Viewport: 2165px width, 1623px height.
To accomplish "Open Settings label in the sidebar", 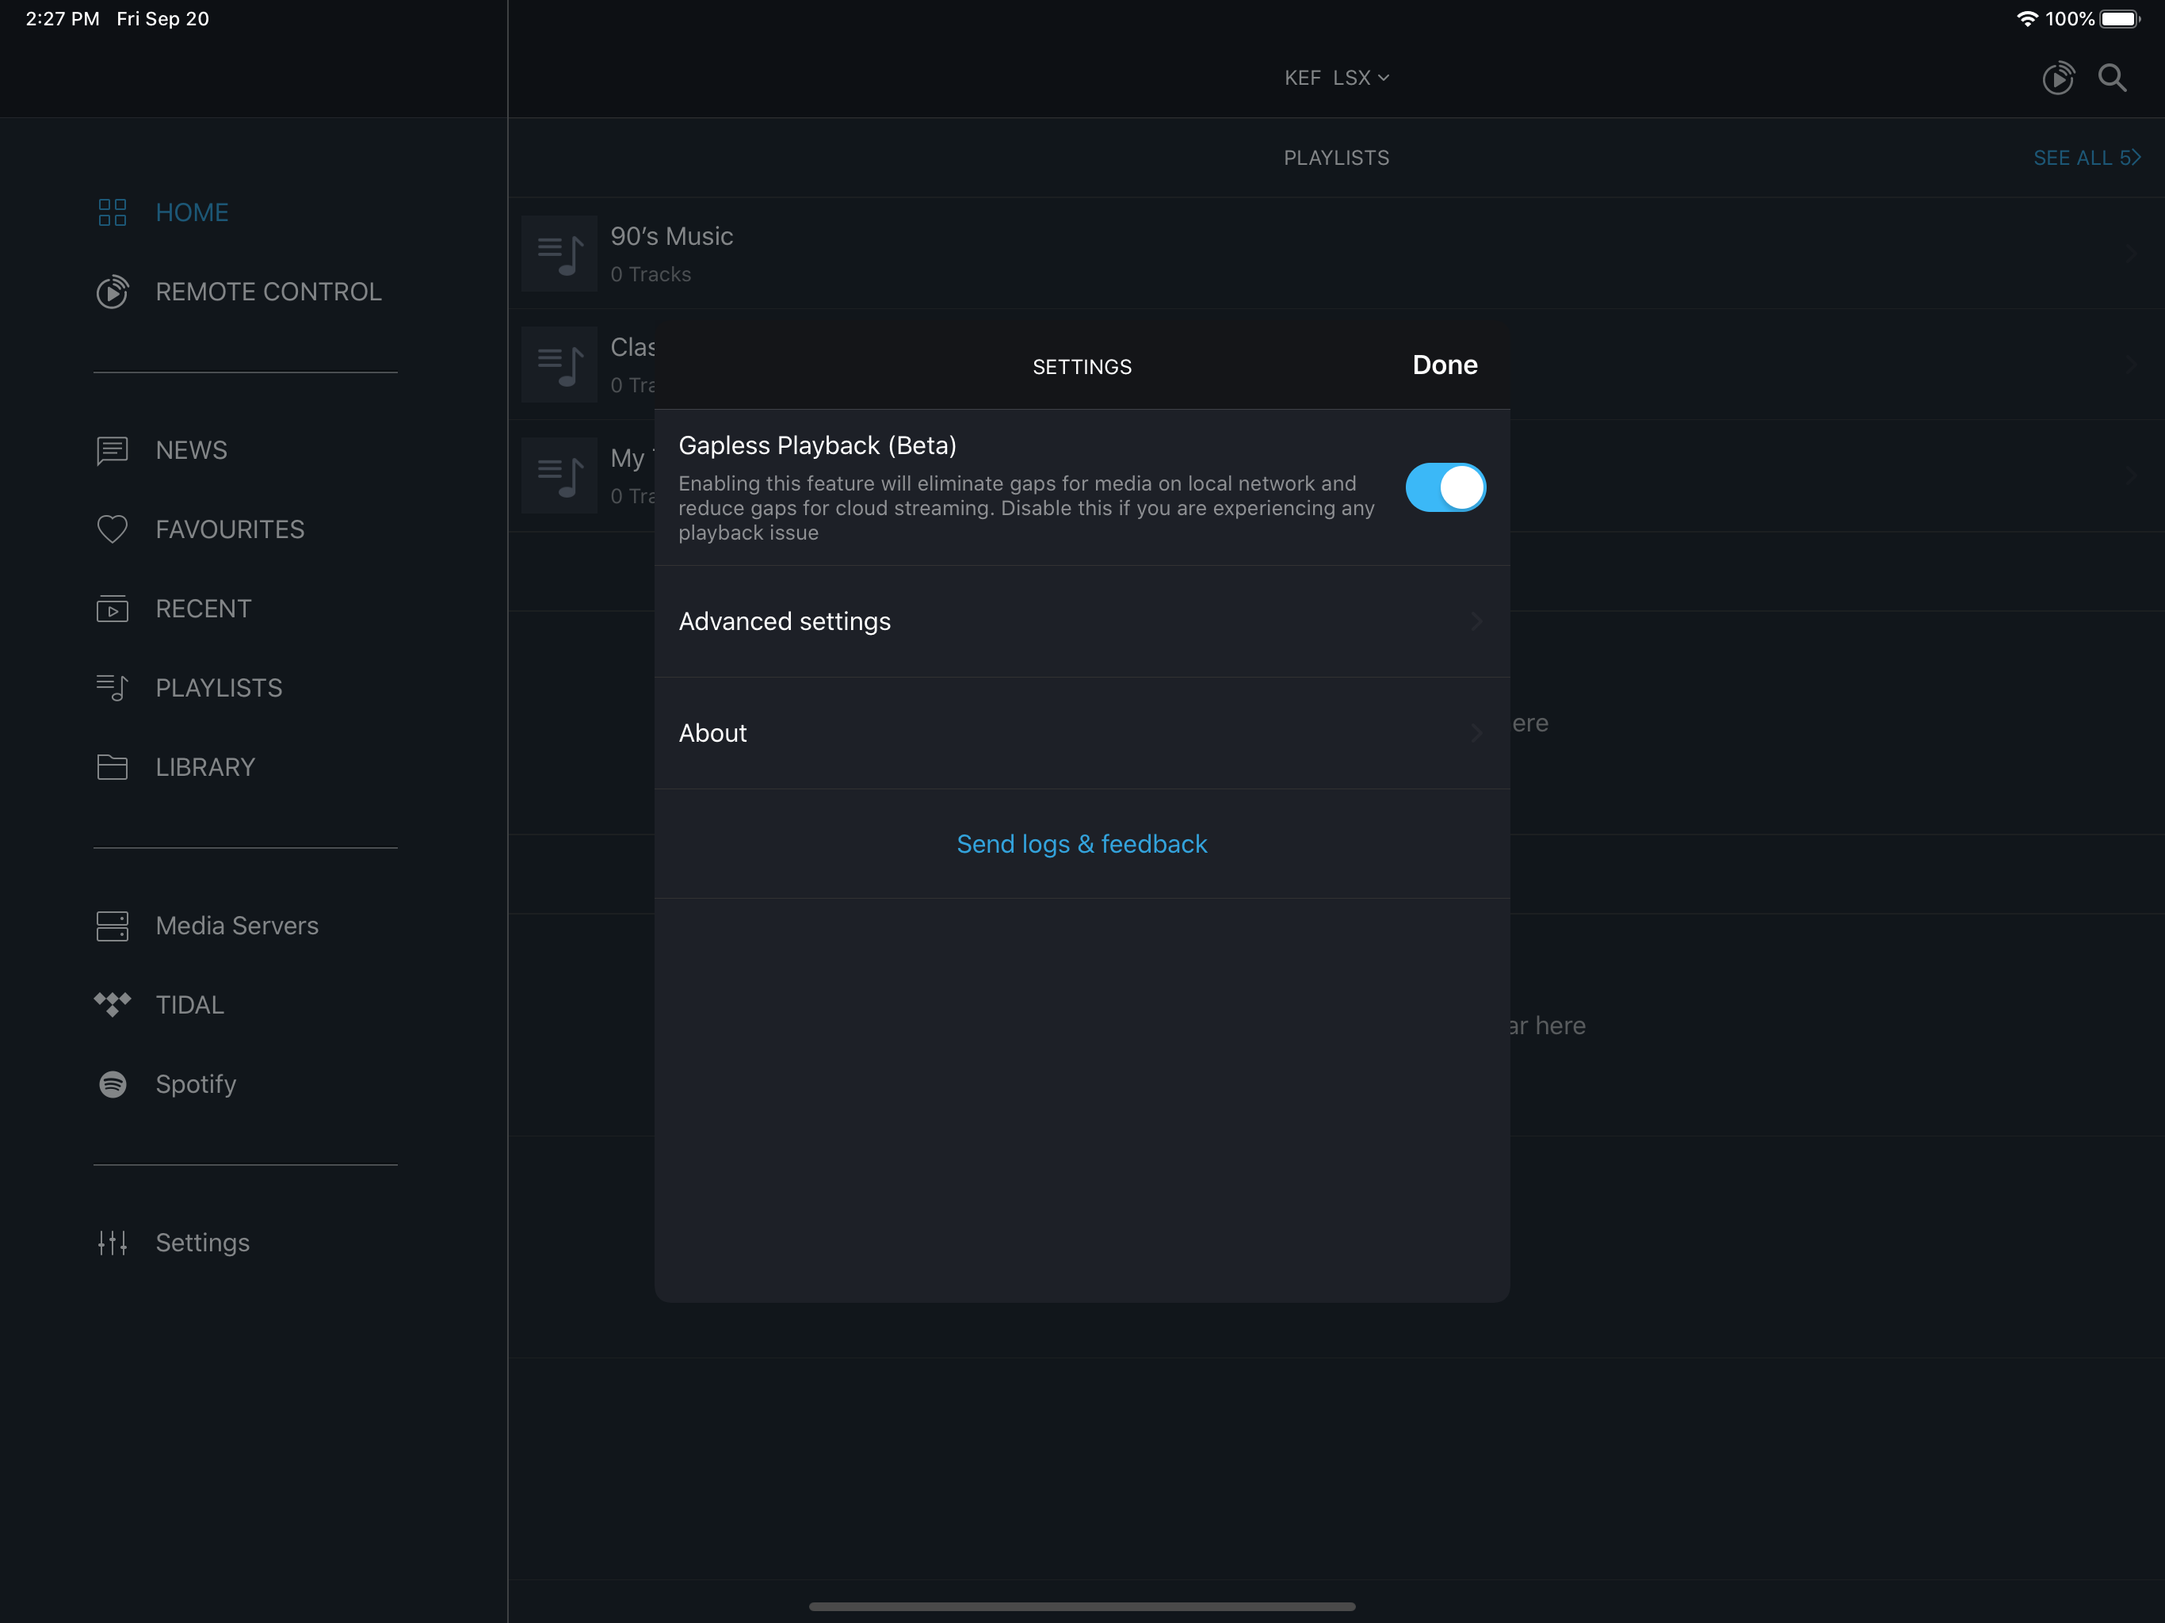I will pos(203,1243).
